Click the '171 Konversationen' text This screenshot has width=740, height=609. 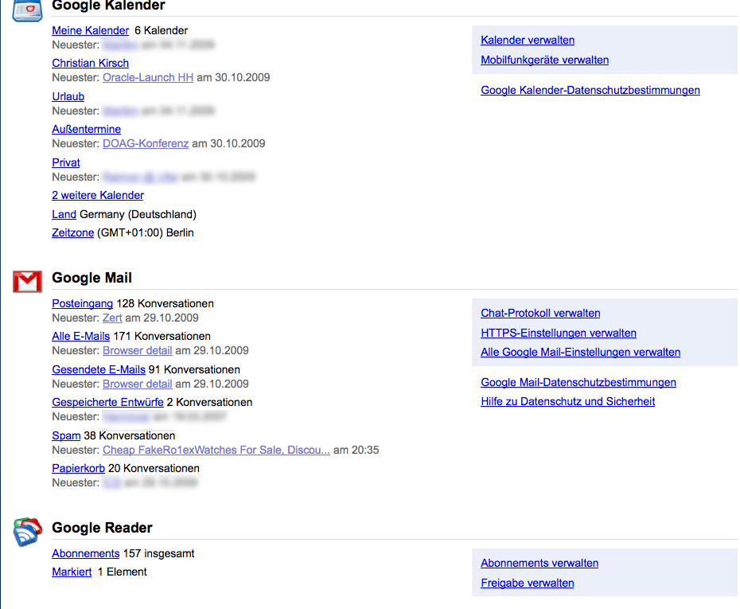pyautogui.click(x=162, y=336)
